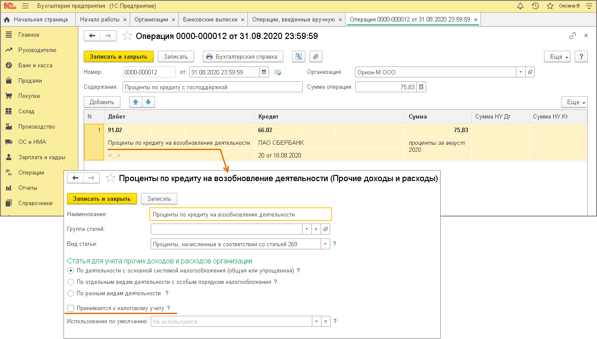
Task: Open history clock icon
Action: [535, 6]
